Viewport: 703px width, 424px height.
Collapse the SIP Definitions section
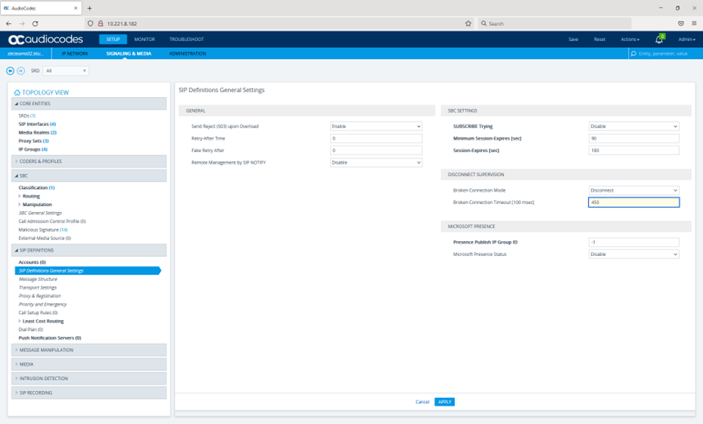point(89,250)
